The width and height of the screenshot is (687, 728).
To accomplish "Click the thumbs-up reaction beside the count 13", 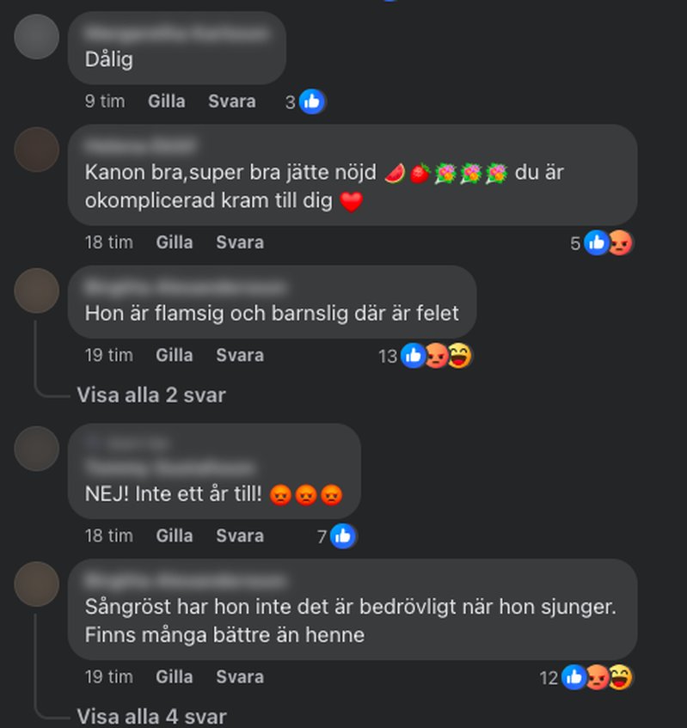I will coord(413,356).
